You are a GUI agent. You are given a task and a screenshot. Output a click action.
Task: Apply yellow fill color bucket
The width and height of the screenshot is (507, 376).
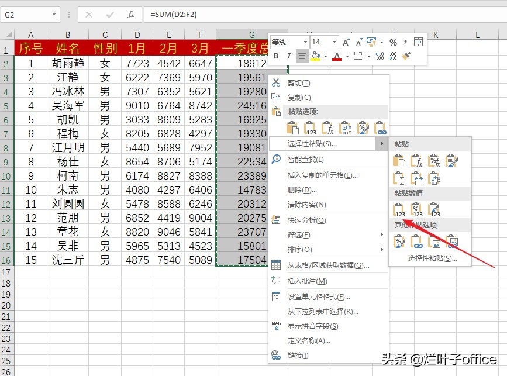pos(315,56)
